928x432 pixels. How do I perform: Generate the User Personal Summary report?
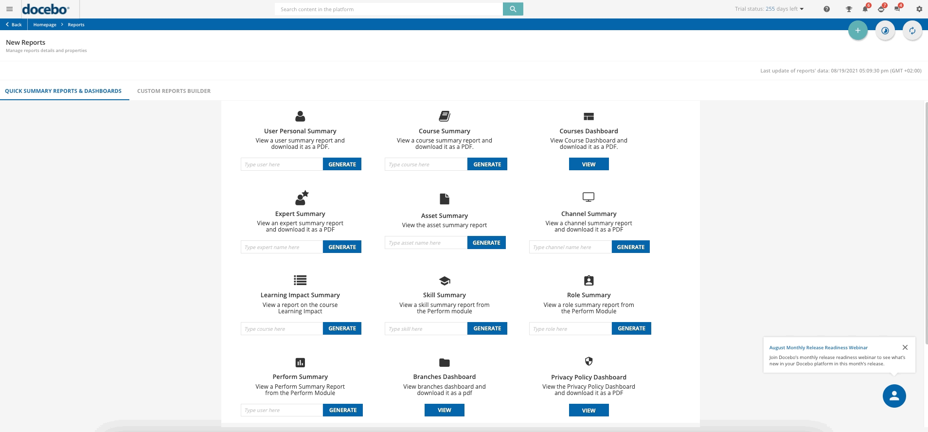point(342,164)
